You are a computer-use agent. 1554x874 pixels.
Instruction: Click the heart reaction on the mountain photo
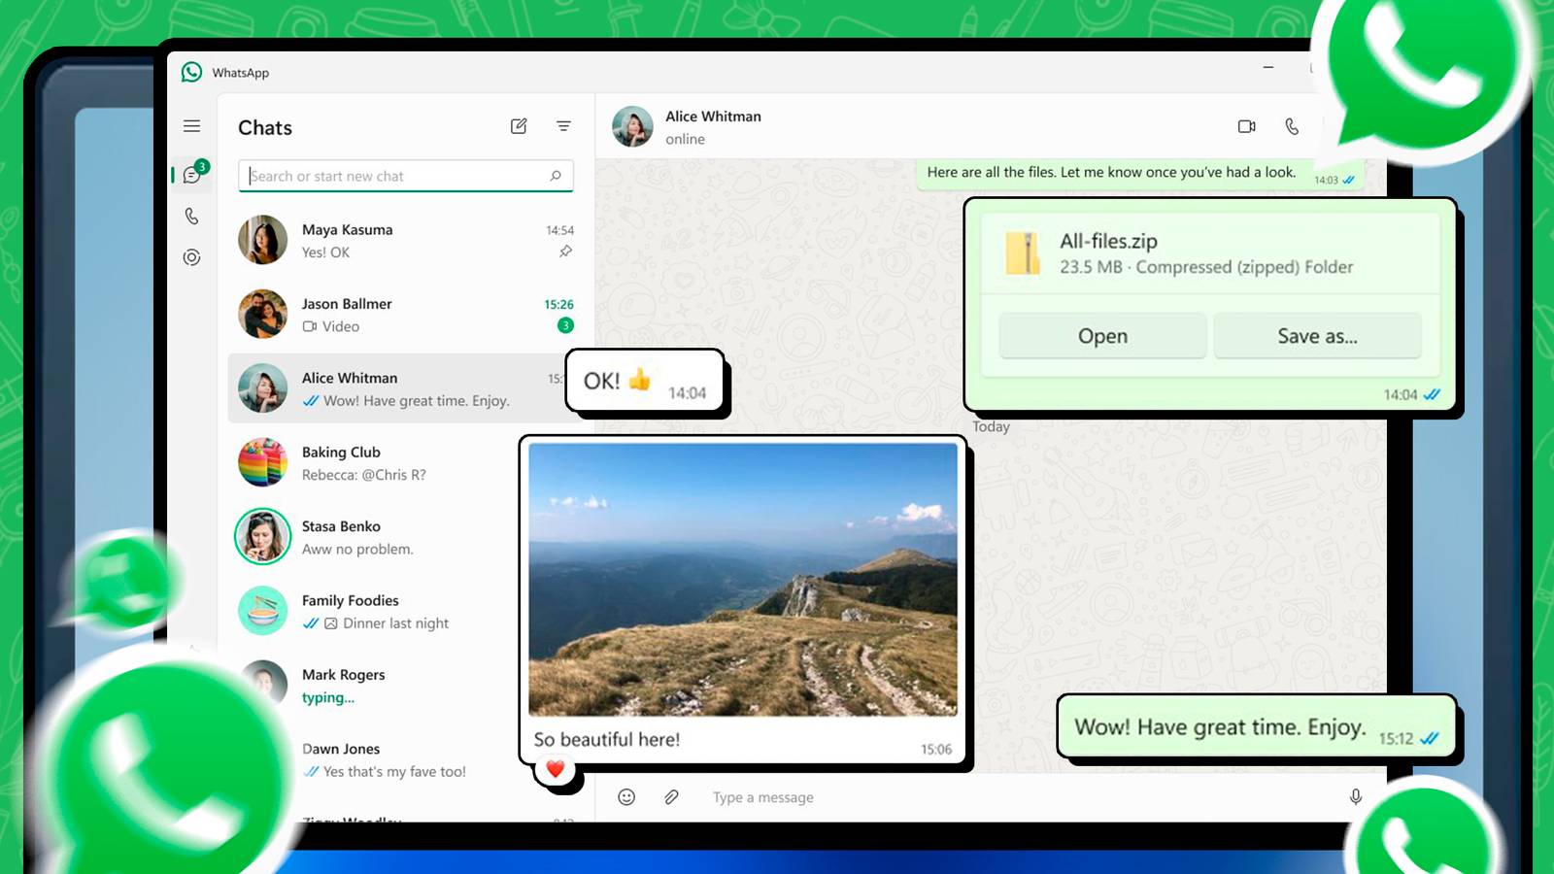coord(555,767)
